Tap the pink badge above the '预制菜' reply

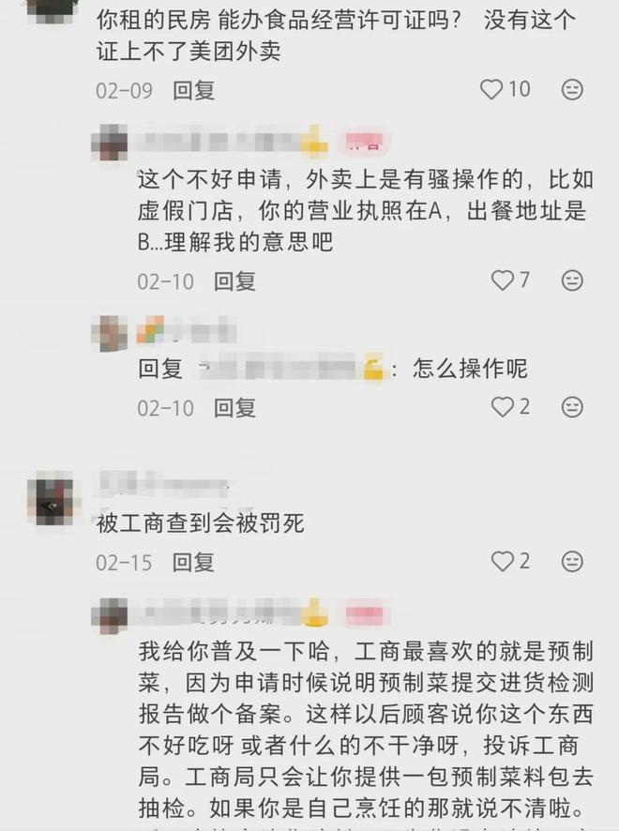[x=365, y=614]
